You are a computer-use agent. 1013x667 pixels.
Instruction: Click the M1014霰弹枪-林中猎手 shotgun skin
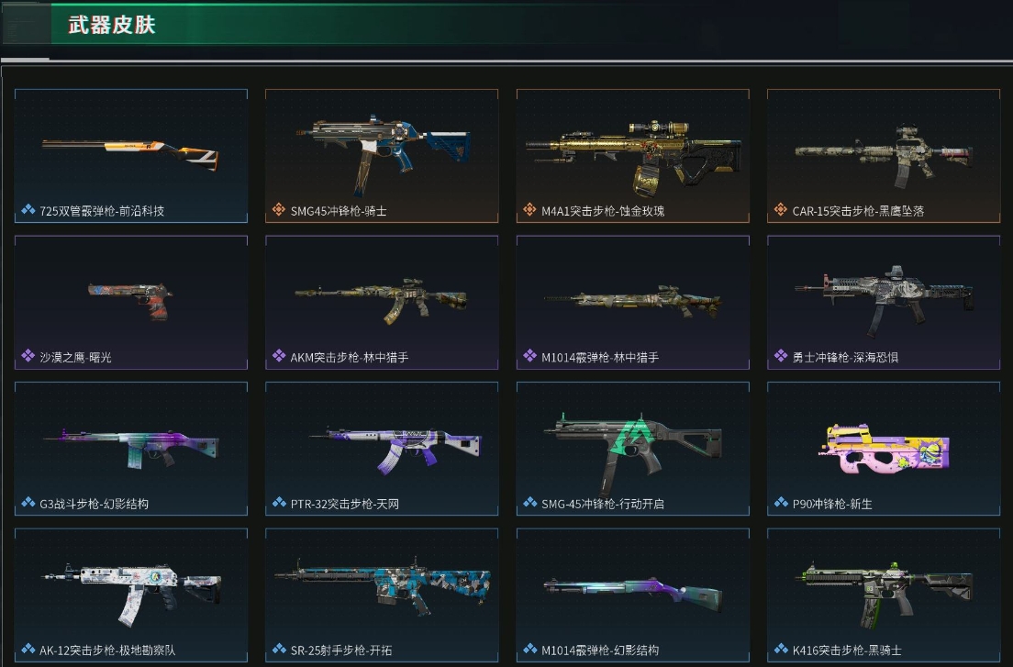(632, 302)
